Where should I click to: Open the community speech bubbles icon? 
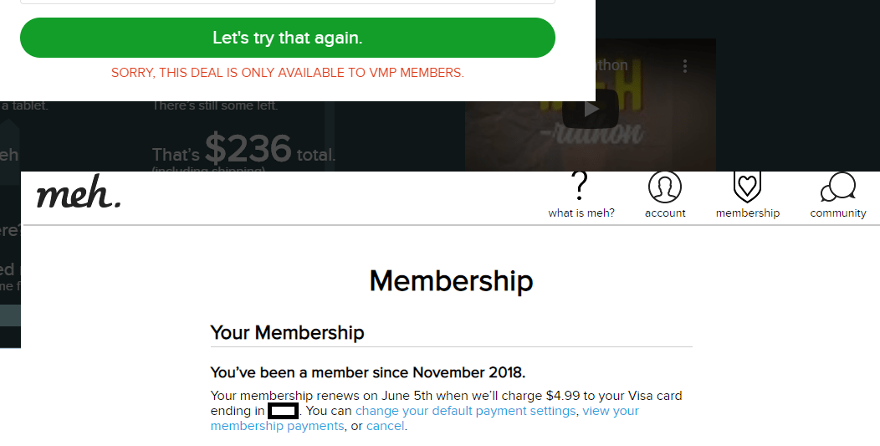[837, 187]
